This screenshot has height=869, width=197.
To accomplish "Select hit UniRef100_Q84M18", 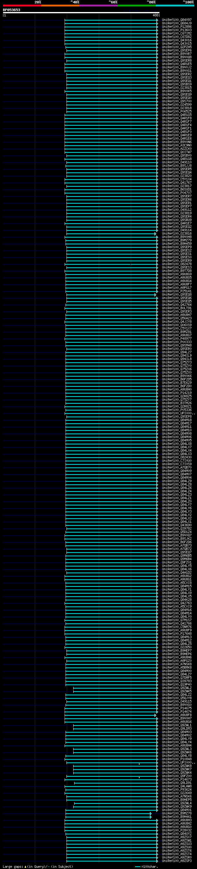I will 177,420.
